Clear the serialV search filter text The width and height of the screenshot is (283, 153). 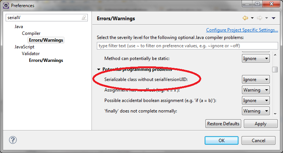click(84, 18)
